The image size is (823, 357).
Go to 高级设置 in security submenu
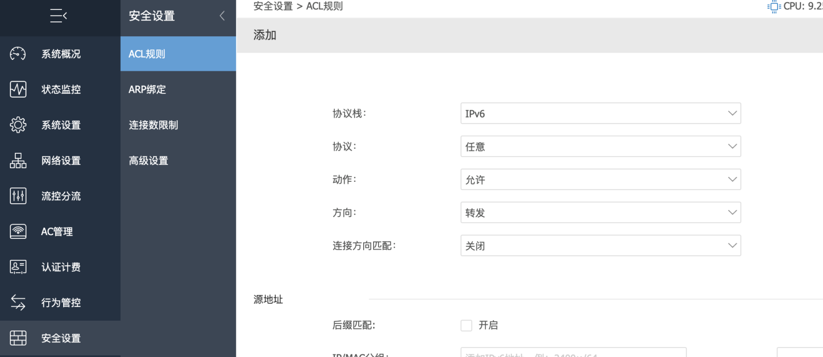click(148, 161)
